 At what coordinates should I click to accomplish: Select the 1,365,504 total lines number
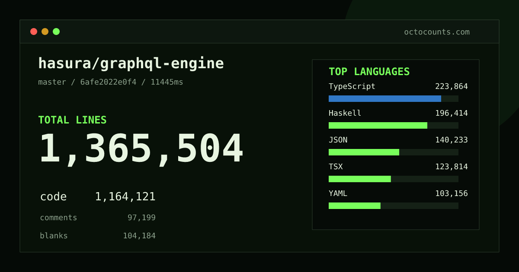point(141,149)
